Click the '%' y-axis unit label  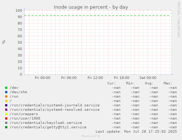pos(4,42)
